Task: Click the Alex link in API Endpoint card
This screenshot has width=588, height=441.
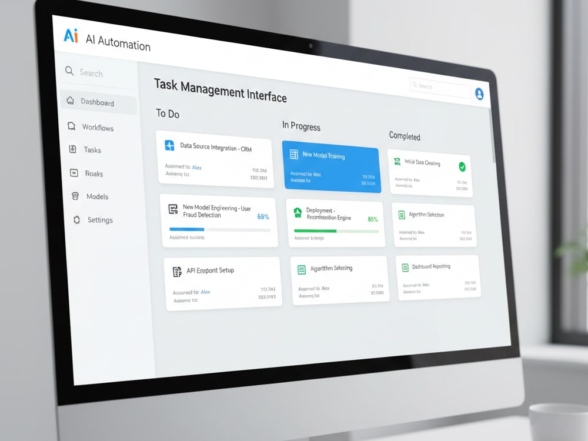Action: point(205,292)
